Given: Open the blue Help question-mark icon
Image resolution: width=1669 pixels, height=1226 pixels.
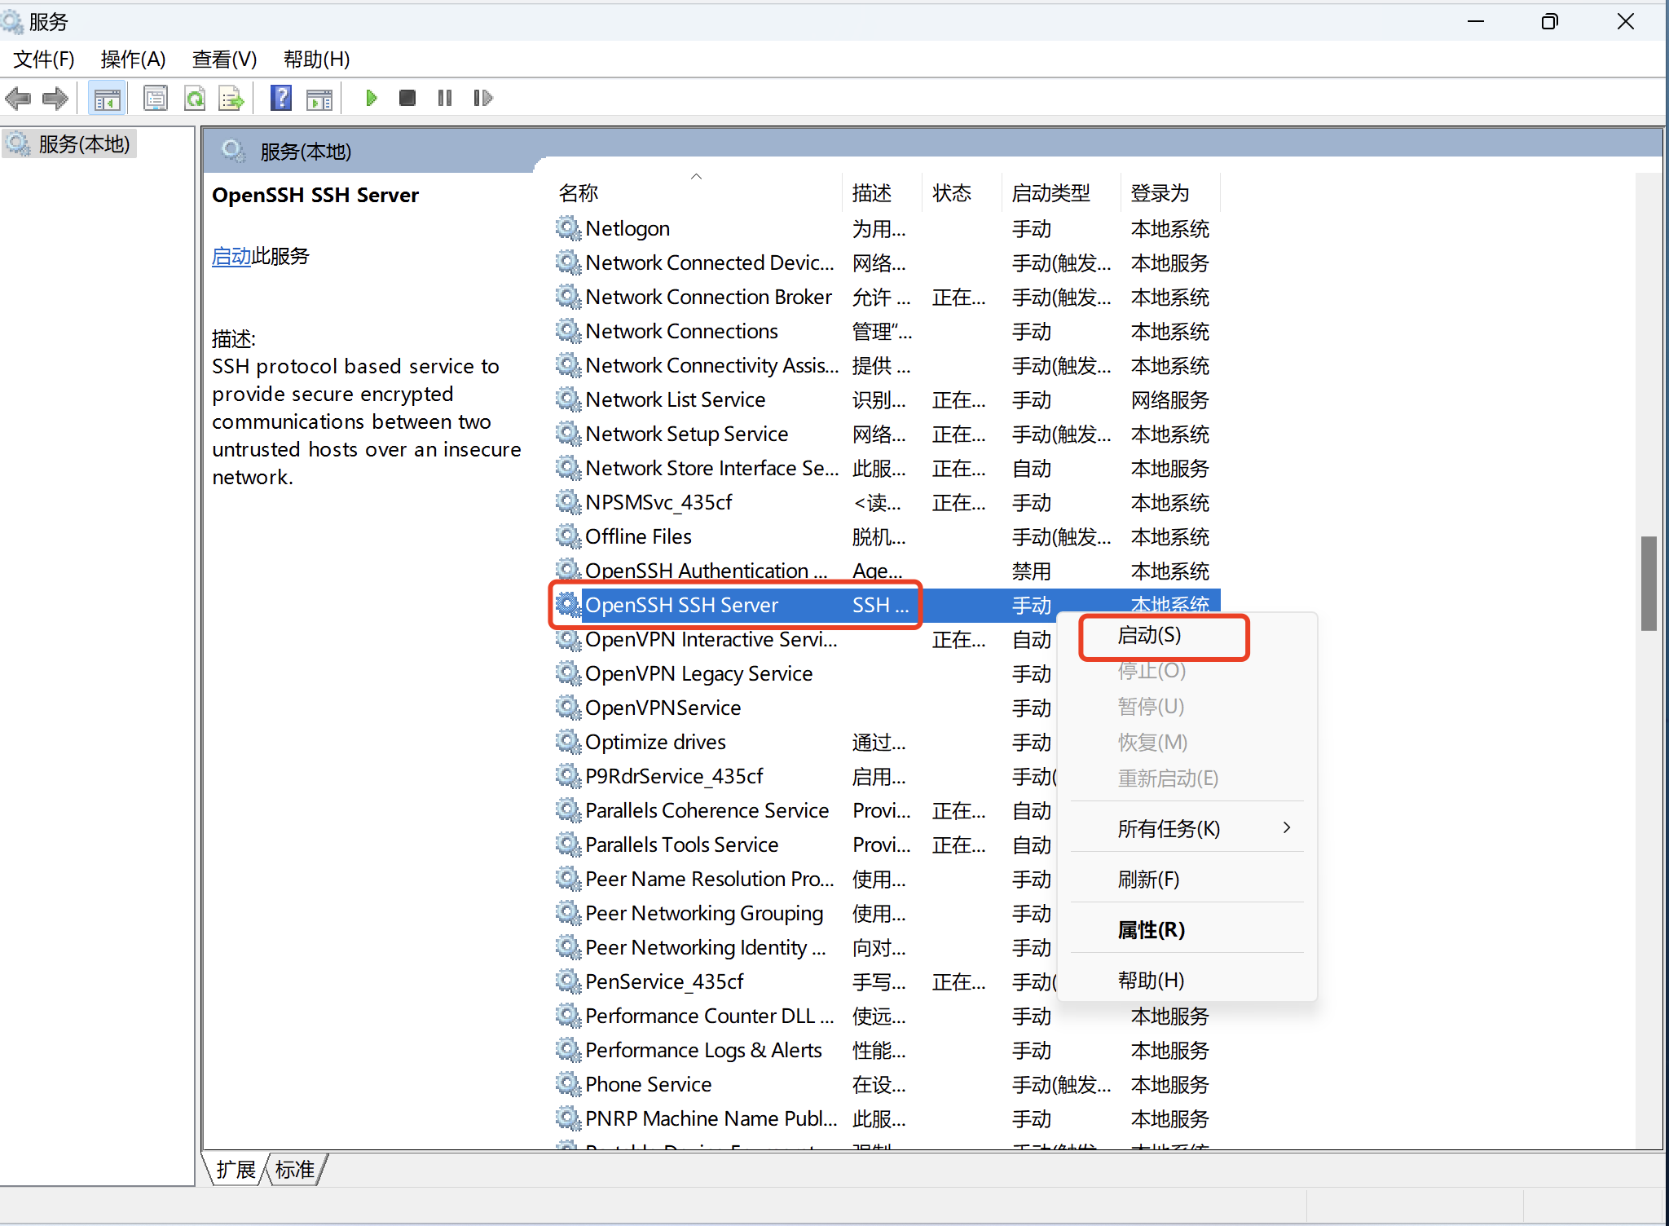Looking at the screenshot, I should tap(281, 99).
